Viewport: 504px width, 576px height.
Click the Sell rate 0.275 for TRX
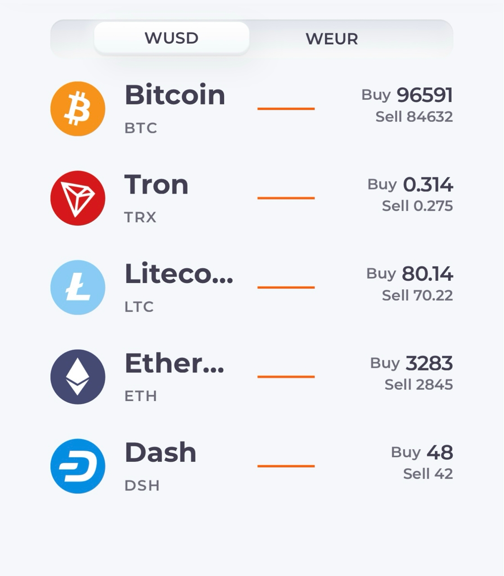(418, 206)
